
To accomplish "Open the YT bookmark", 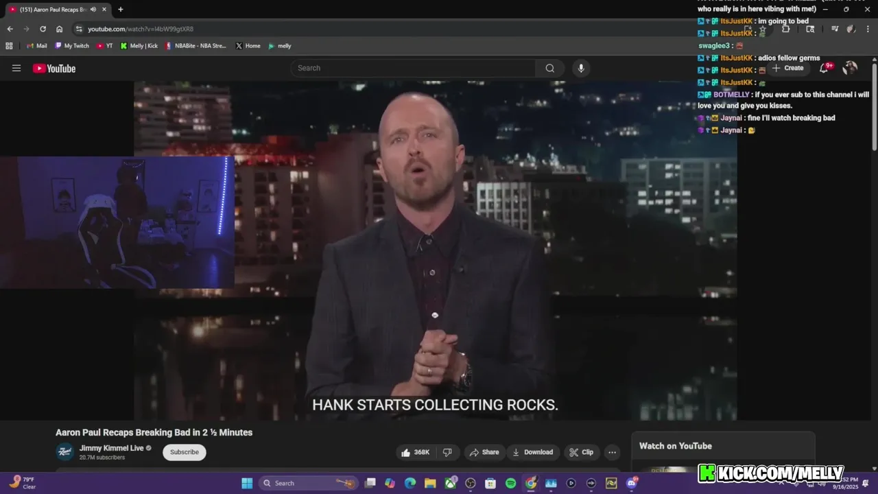I will [x=105, y=46].
